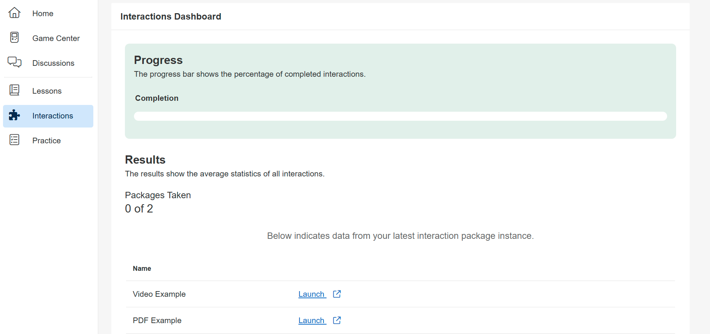
Task: Click the Game Center console icon
Action: 14,38
